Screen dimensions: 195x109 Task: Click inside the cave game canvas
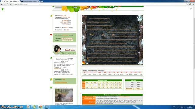pyautogui.click(x=112, y=40)
